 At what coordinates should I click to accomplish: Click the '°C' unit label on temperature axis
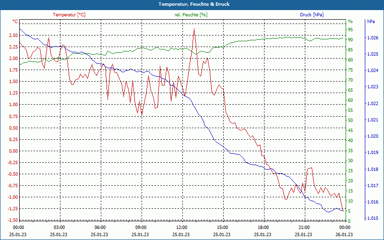click(x=15, y=22)
